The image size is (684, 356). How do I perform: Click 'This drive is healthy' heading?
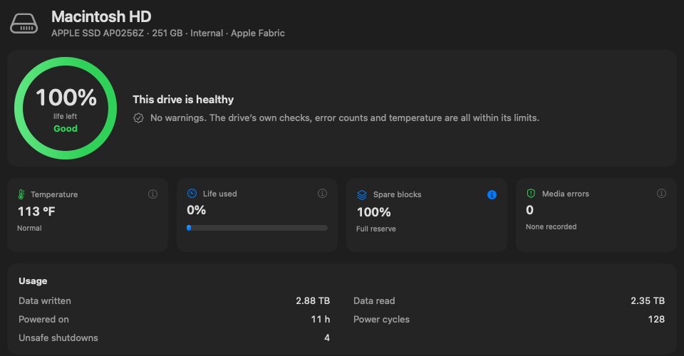(x=183, y=100)
